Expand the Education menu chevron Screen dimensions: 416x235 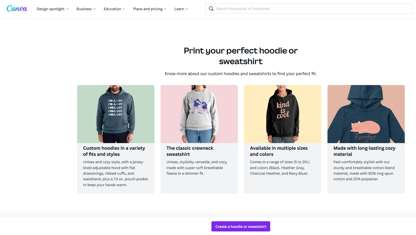click(124, 9)
